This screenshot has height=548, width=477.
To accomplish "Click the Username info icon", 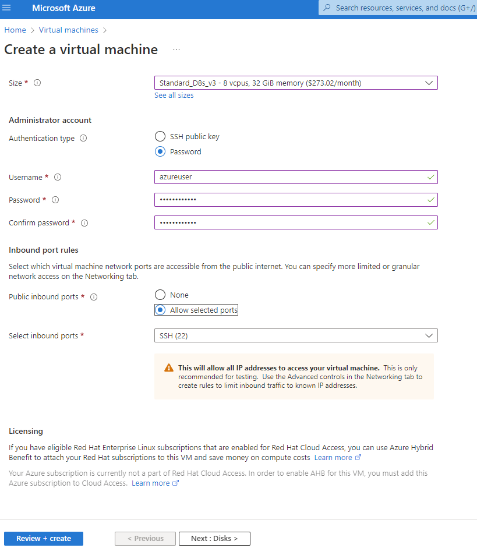I will pyautogui.click(x=58, y=178).
